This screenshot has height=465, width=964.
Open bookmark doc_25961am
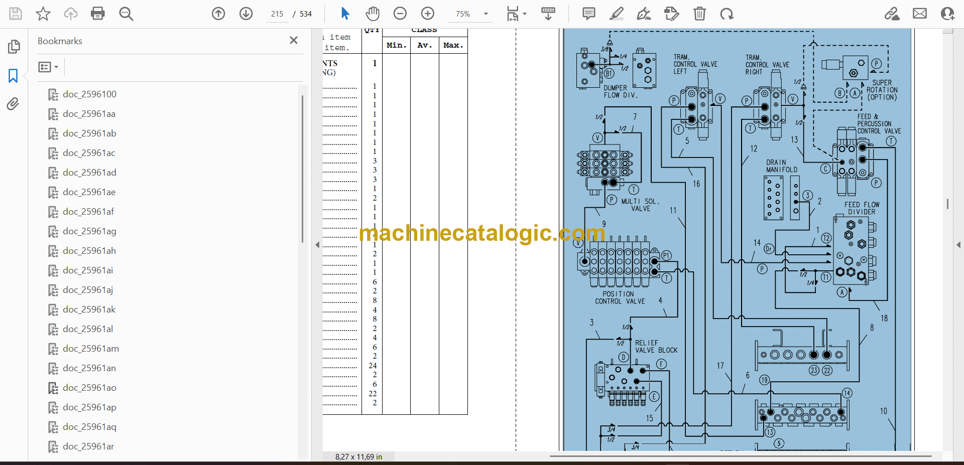[x=91, y=349]
